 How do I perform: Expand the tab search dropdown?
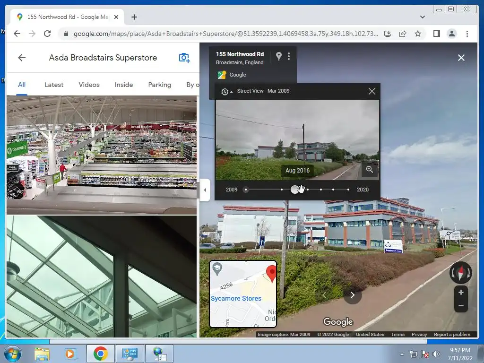[423, 17]
